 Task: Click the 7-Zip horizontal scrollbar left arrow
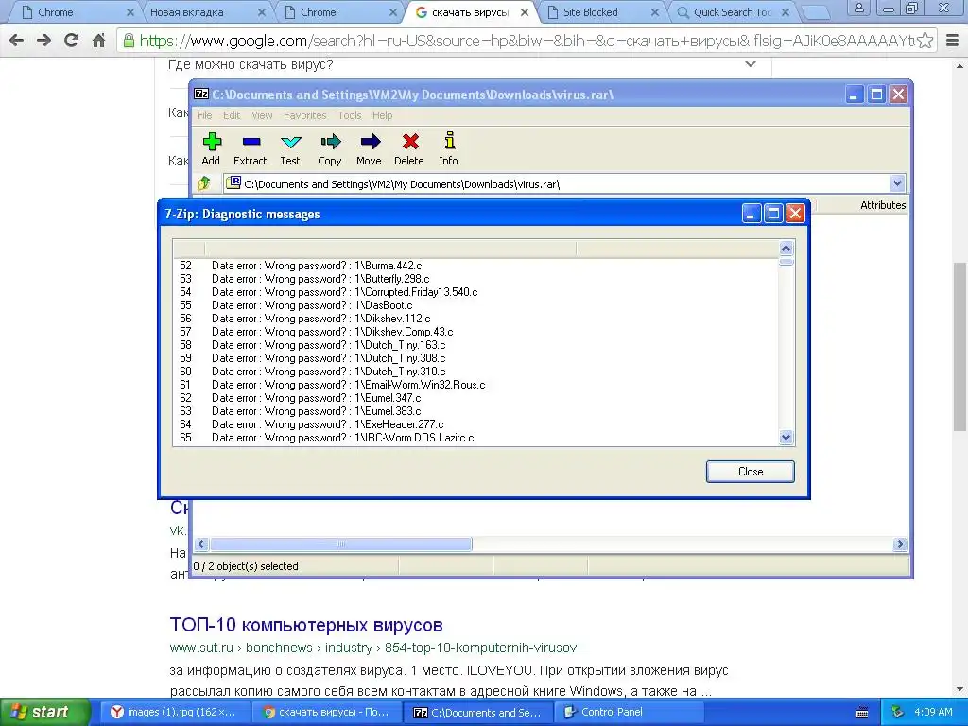point(200,544)
